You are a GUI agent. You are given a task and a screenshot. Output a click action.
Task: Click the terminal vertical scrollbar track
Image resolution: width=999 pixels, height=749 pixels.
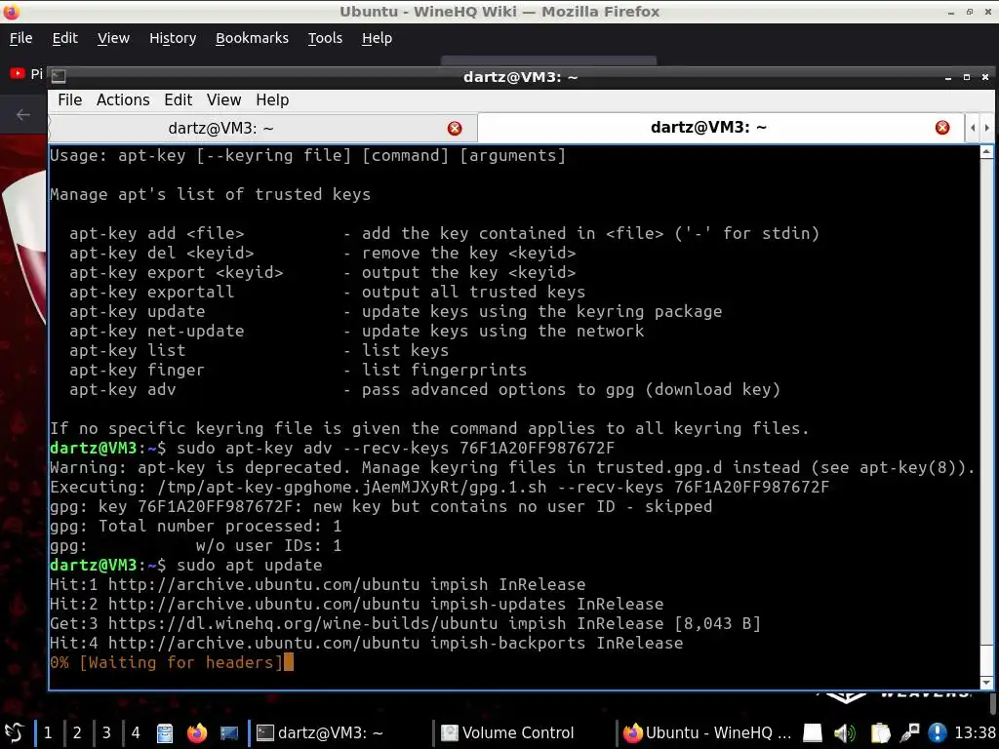pyautogui.click(x=986, y=417)
